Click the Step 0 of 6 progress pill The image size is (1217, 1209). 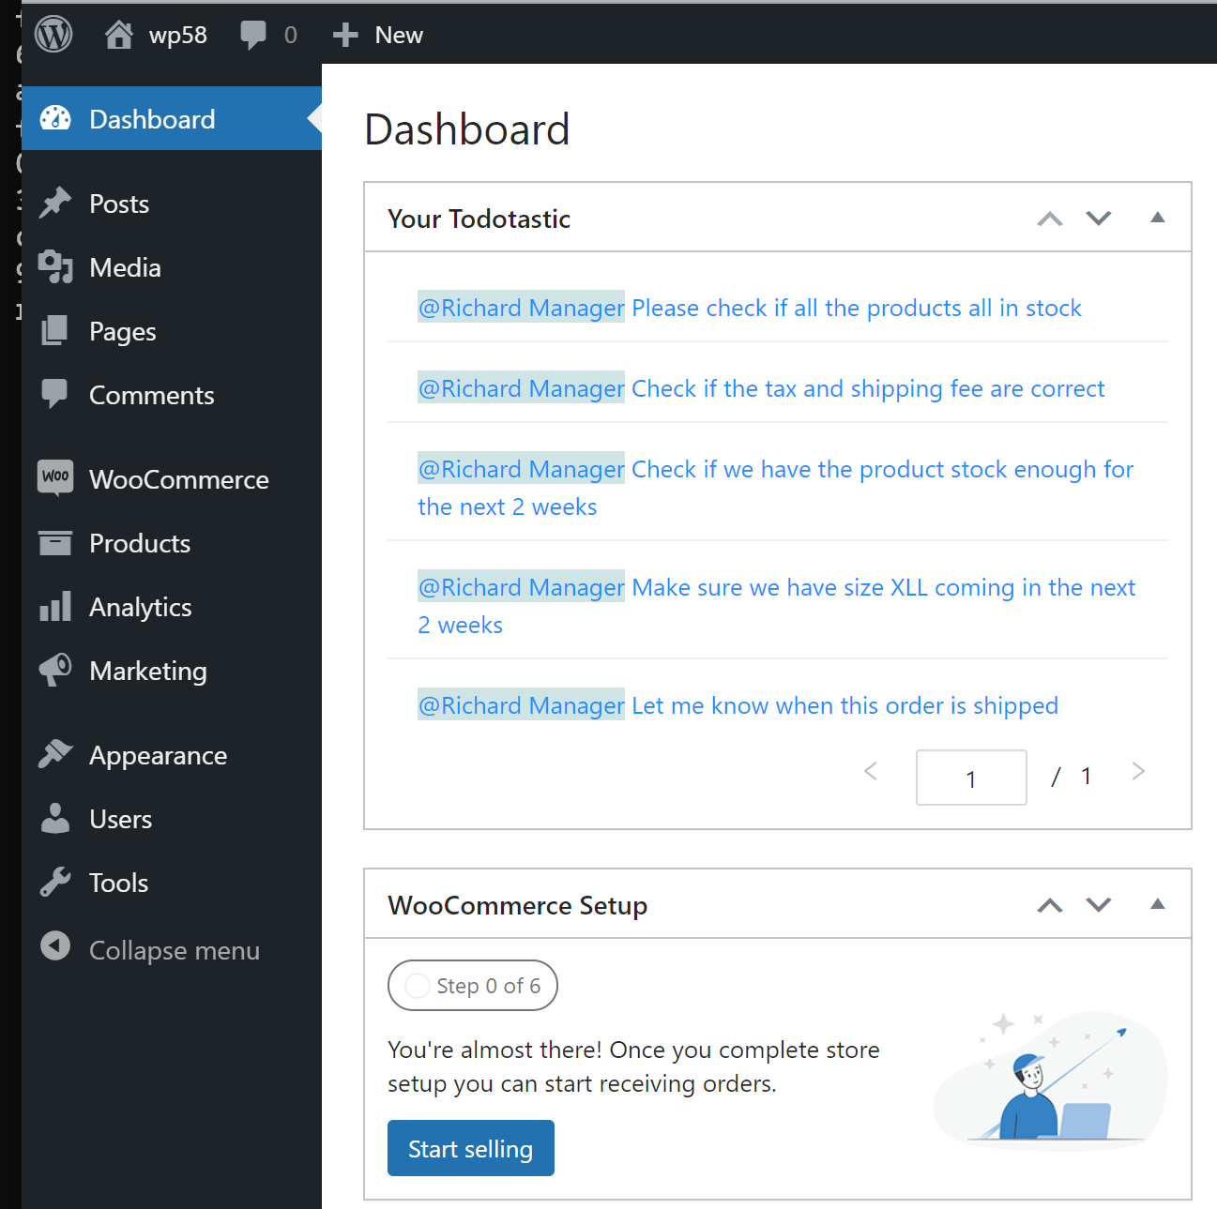click(x=473, y=986)
